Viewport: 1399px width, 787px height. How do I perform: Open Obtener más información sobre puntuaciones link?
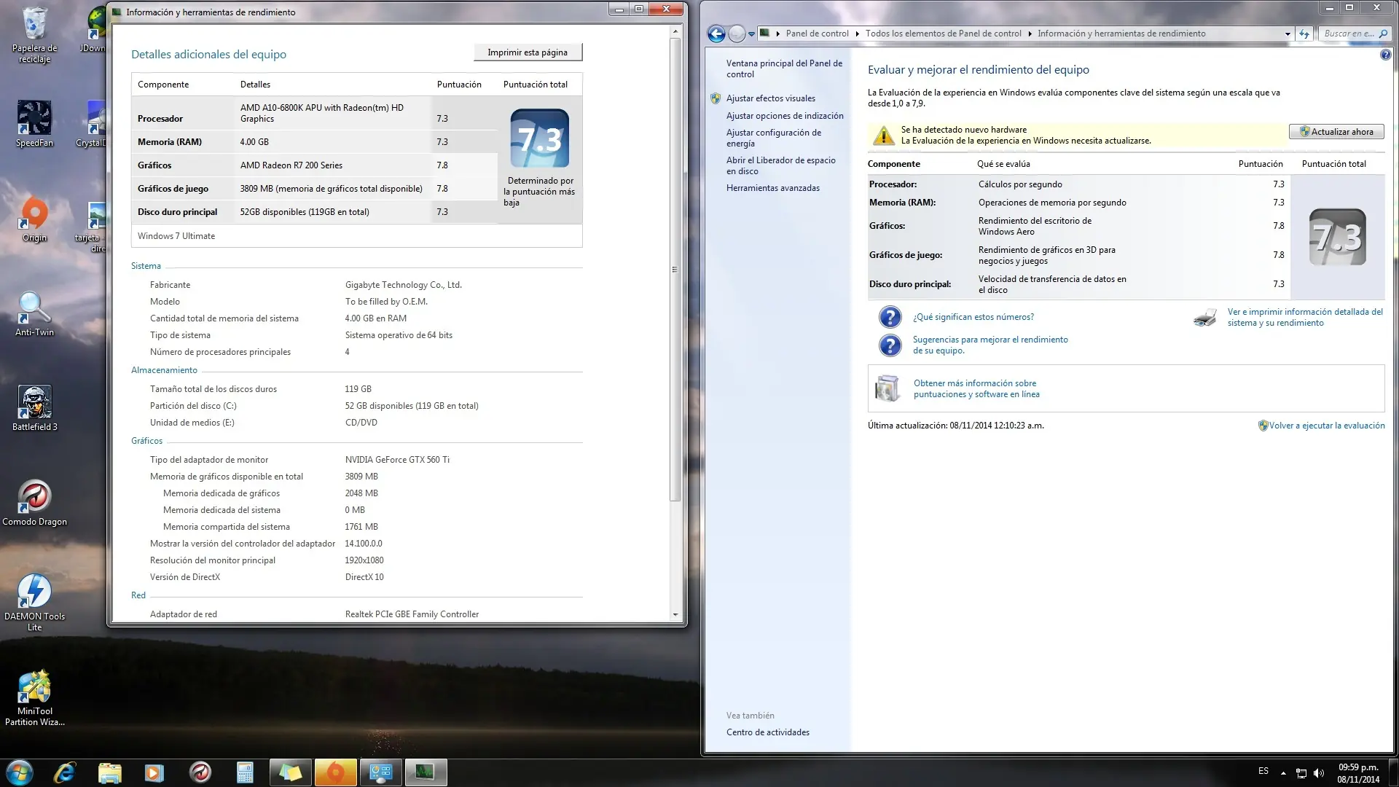[x=976, y=388]
